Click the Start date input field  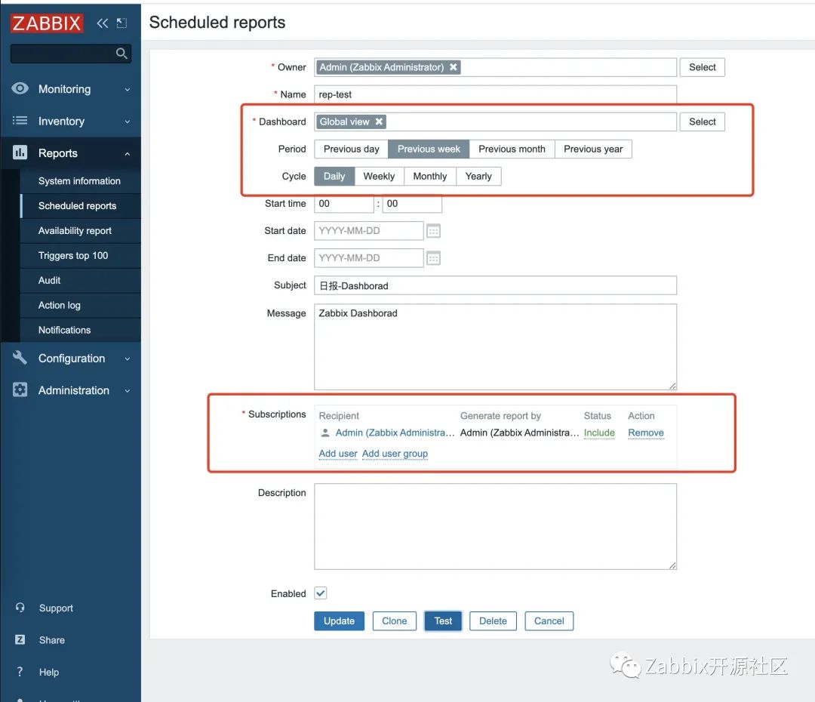coord(369,231)
